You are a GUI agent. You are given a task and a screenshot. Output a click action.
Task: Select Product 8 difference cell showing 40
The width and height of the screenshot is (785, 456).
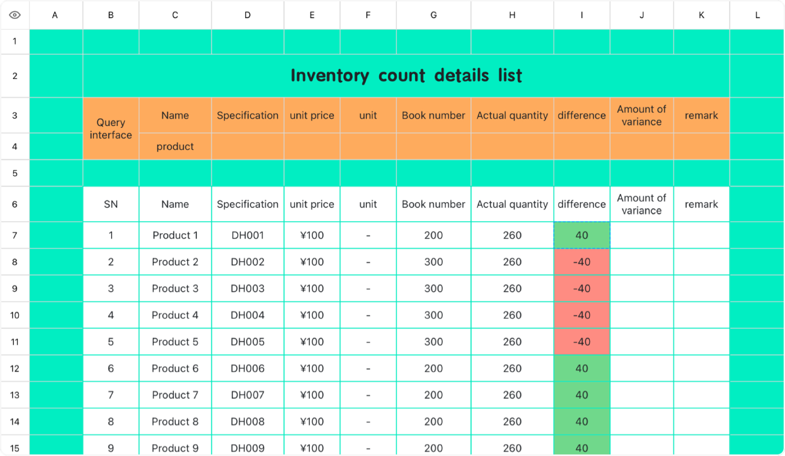click(x=582, y=422)
